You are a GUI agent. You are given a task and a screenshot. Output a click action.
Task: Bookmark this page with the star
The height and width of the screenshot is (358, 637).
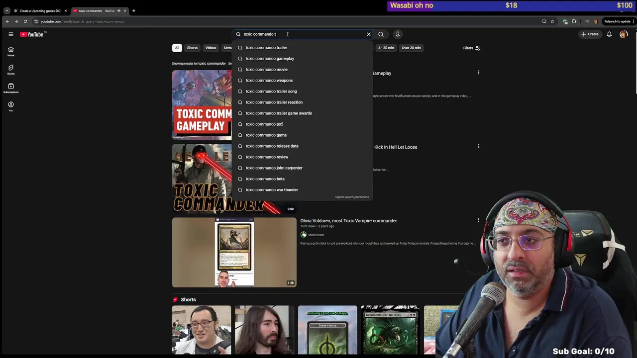click(x=552, y=21)
